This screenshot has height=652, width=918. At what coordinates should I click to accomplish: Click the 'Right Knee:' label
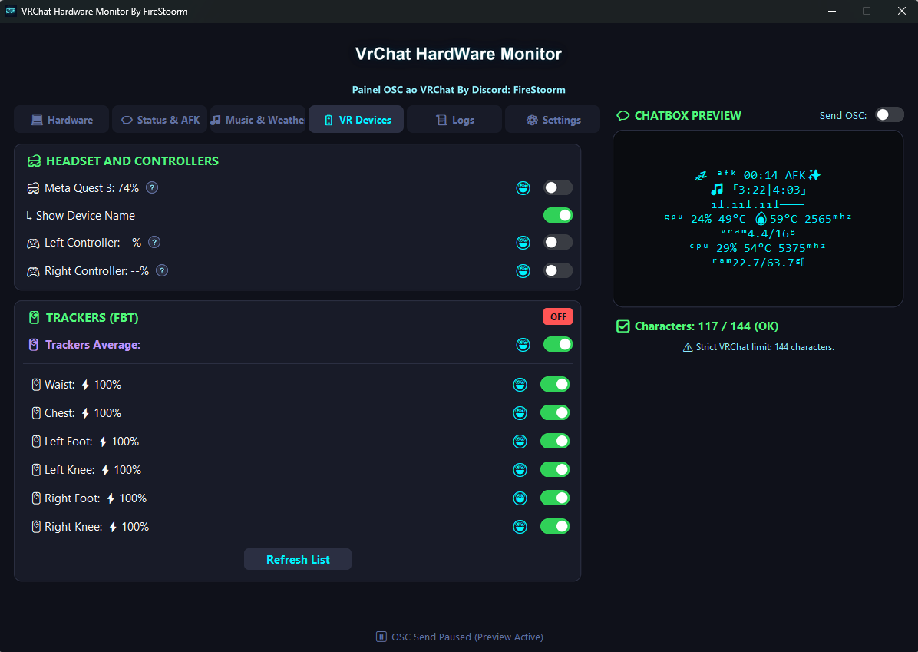pos(73,527)
